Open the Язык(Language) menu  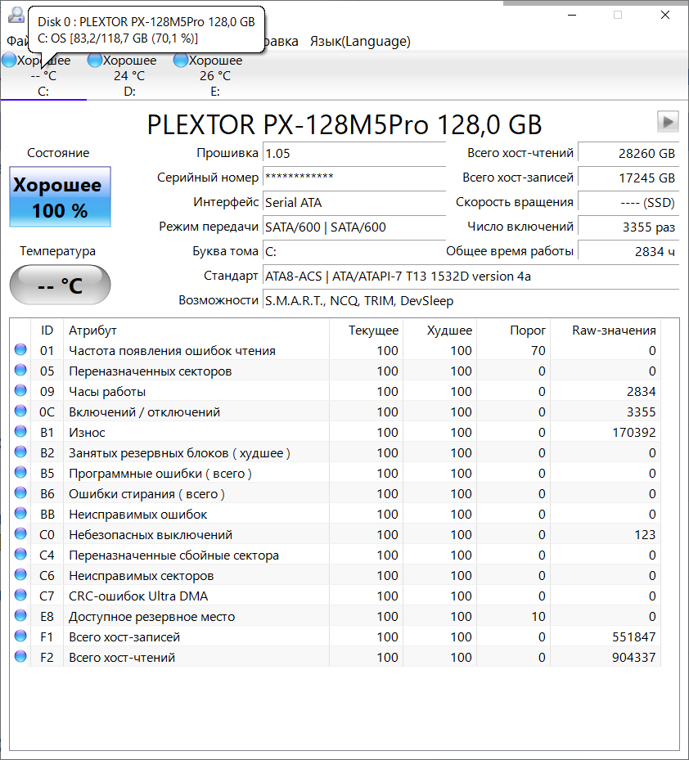pos(360,41)
